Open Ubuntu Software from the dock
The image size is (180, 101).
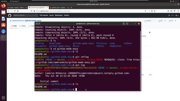tap(3, 25)
